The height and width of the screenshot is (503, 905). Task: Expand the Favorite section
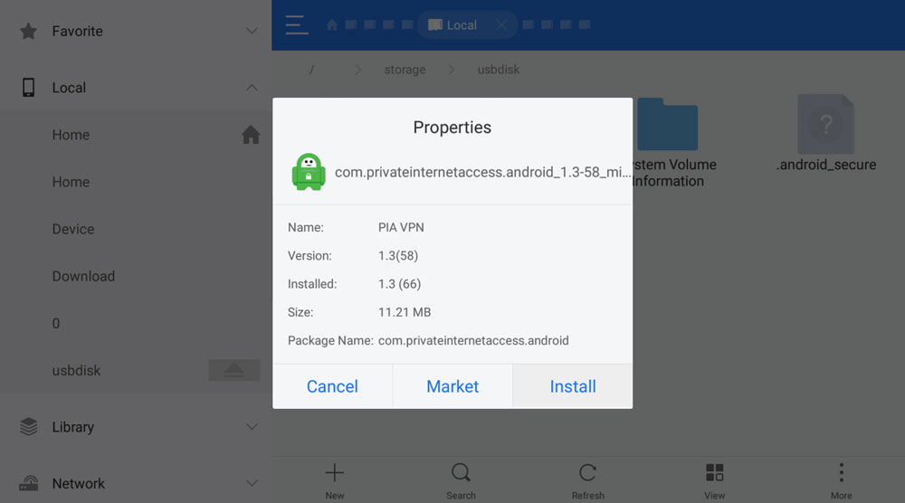coord(252,31)
